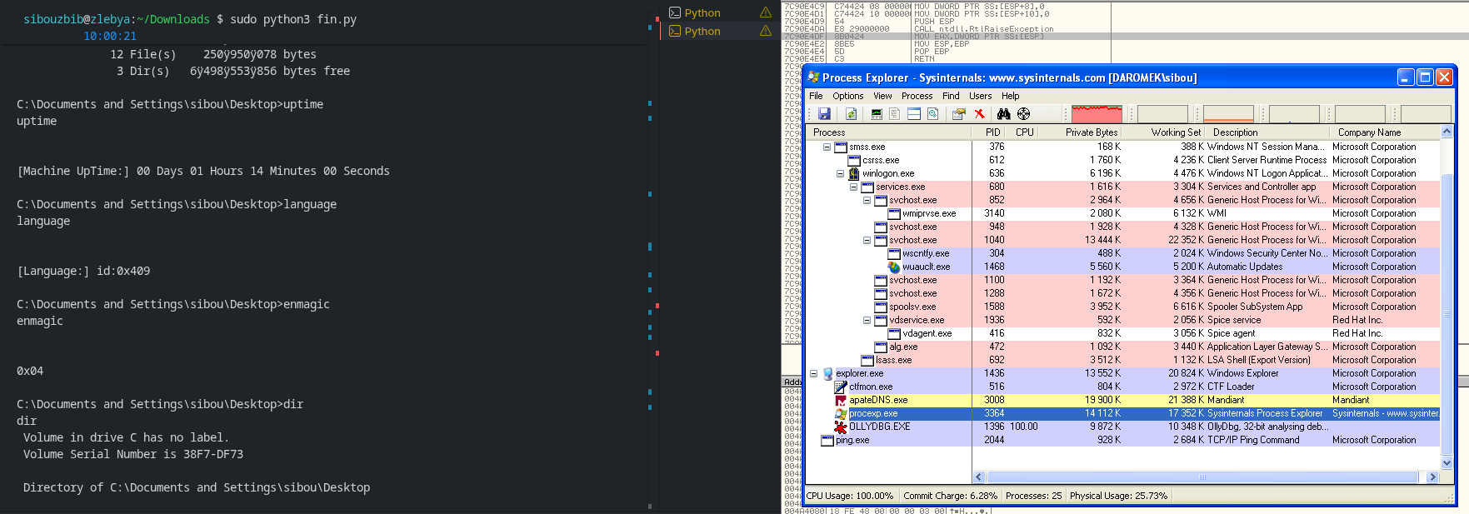Viewport: 1469px width, 514px height.
Task: Collapse the explorer.exe tree node
Action: 814,374
